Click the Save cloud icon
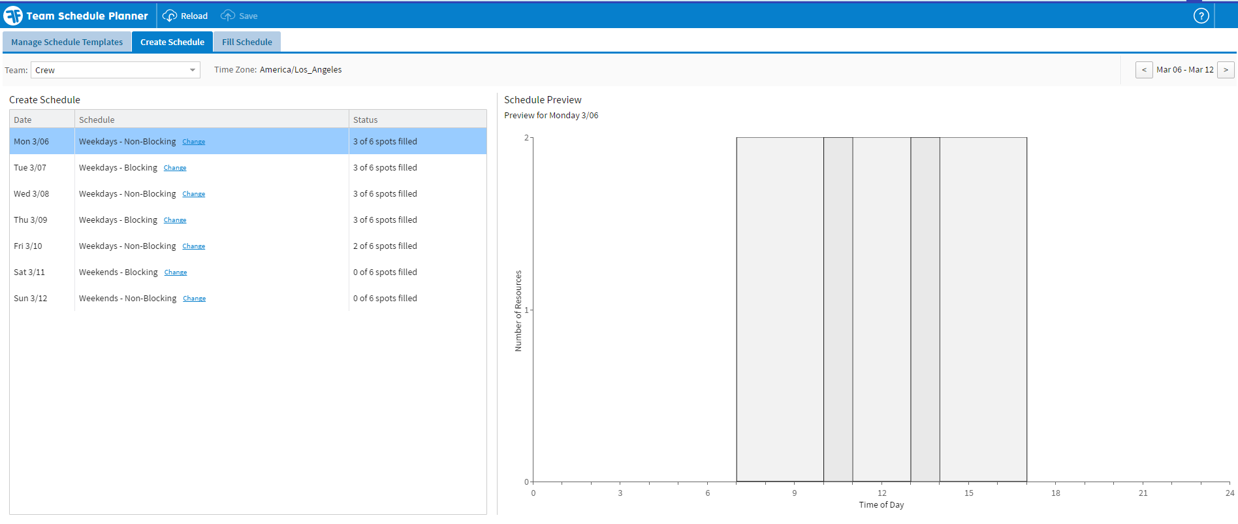Image resolution: width=1238 pixels, height=524 pixels. [x=228, y=16]
